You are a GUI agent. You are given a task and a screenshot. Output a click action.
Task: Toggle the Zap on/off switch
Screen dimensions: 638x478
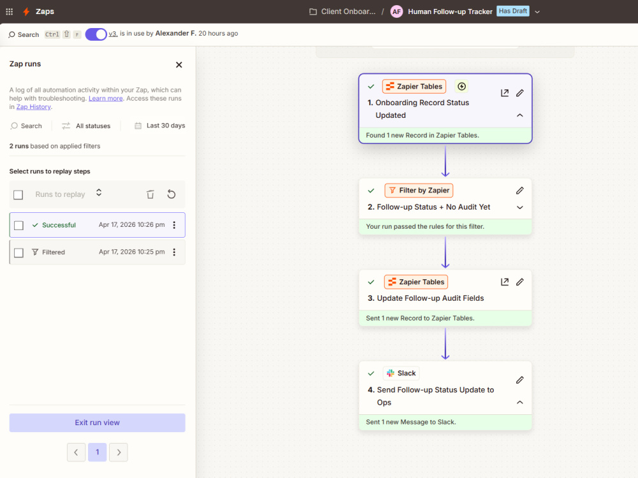click(x=96, y=34)
